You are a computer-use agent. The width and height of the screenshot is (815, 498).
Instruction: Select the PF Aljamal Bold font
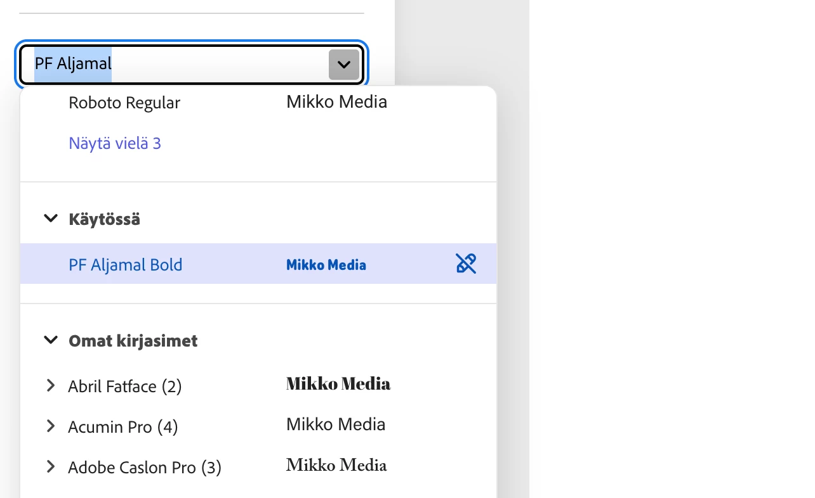[x=258, y=264]
